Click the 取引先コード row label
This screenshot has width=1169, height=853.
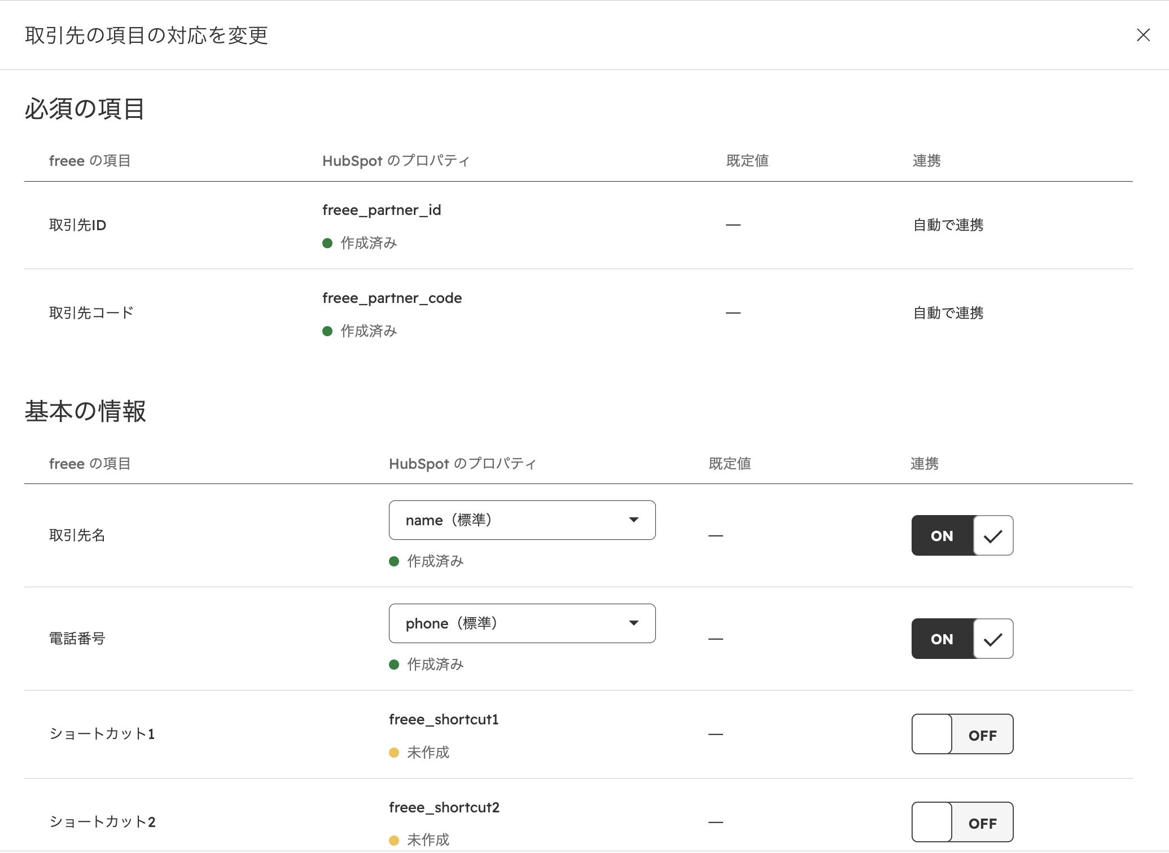pyautogui.click(x=91, y=313)
